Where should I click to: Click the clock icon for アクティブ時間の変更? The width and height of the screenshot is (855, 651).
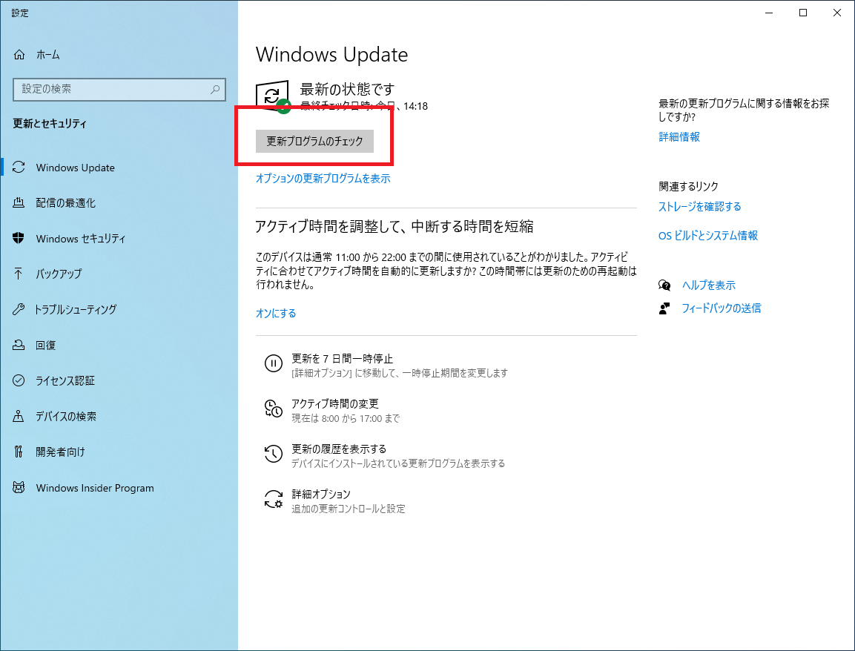[273, 409]
